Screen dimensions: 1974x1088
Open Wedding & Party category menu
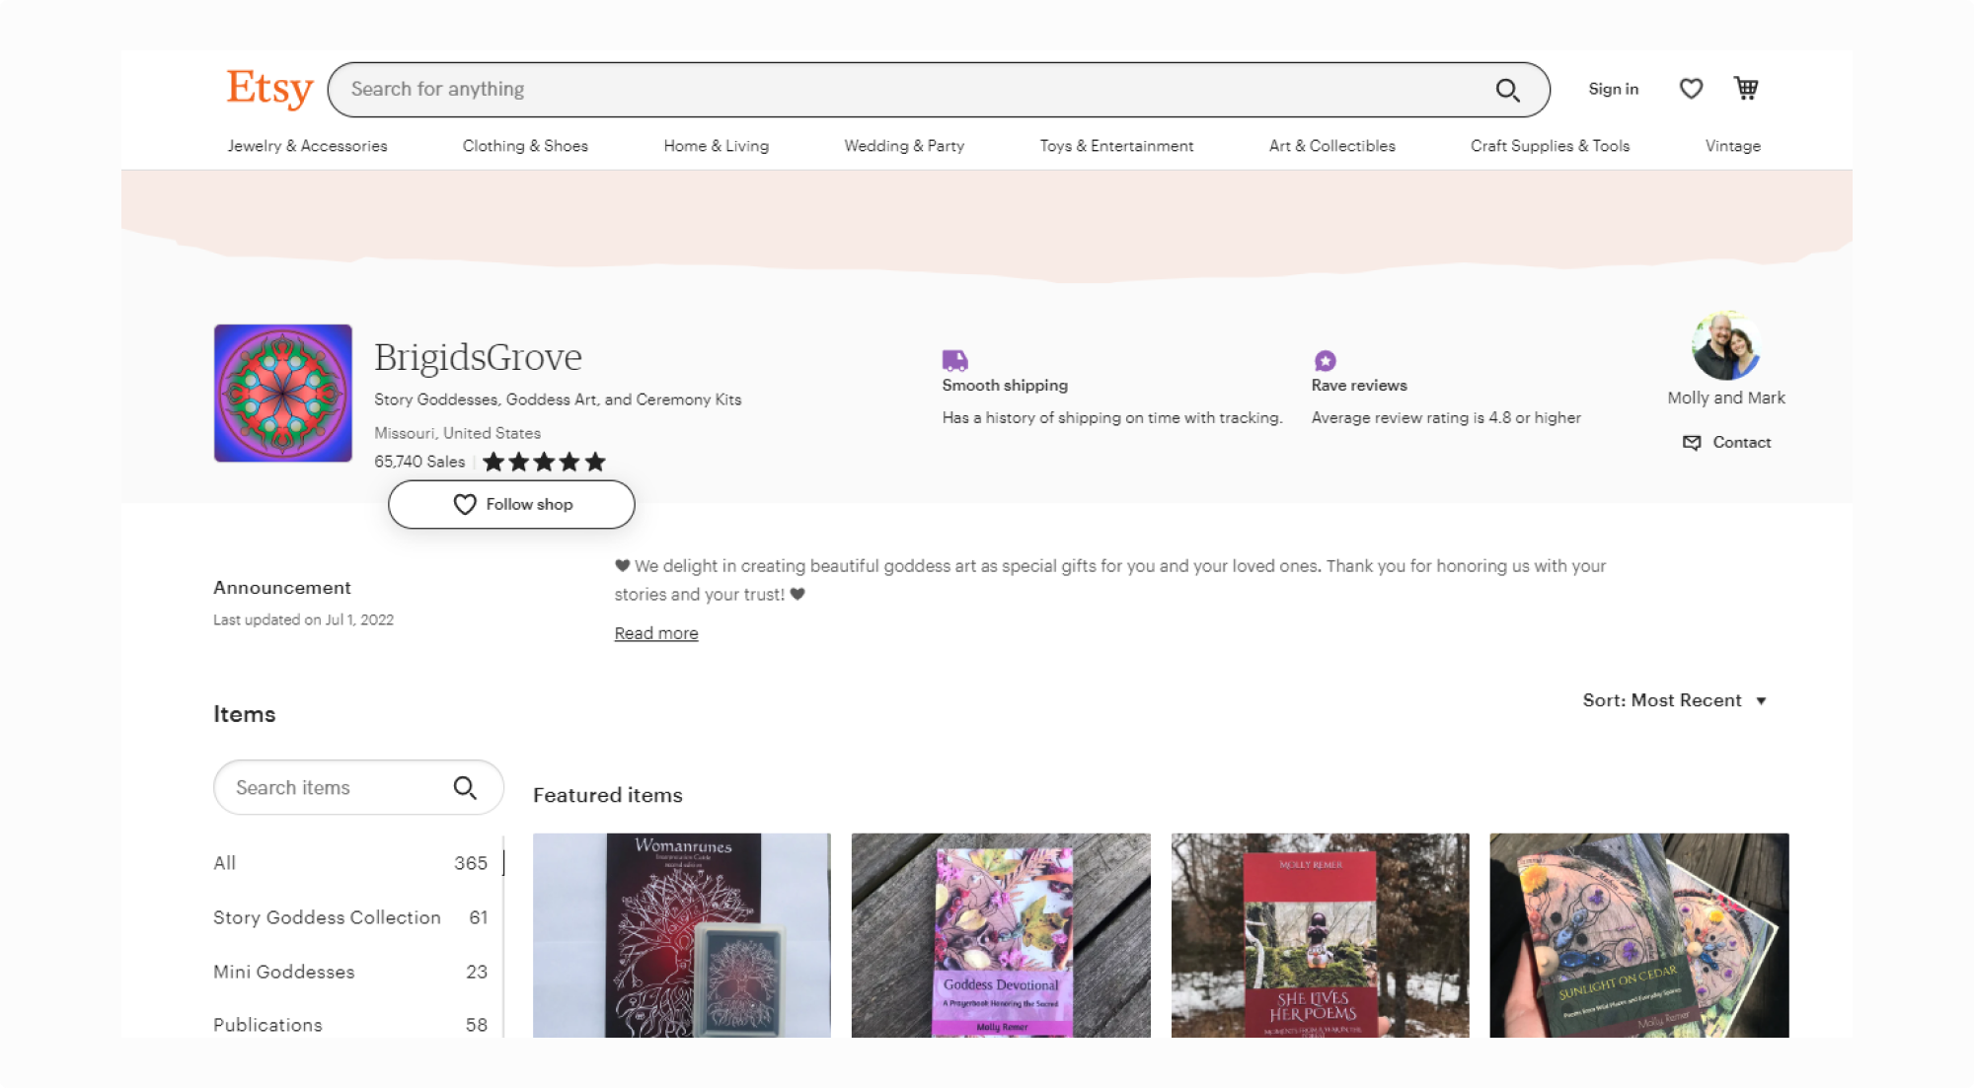(x=904, y=146)
